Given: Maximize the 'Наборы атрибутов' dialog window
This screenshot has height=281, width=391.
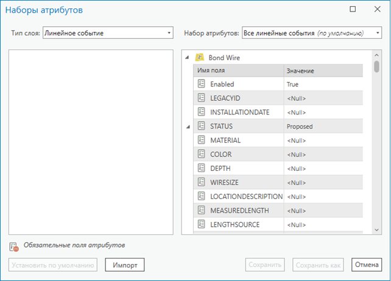Looking at the screenshot, I should (x=353, y=10).
